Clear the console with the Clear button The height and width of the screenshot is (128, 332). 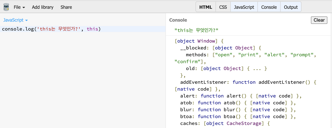319,20
